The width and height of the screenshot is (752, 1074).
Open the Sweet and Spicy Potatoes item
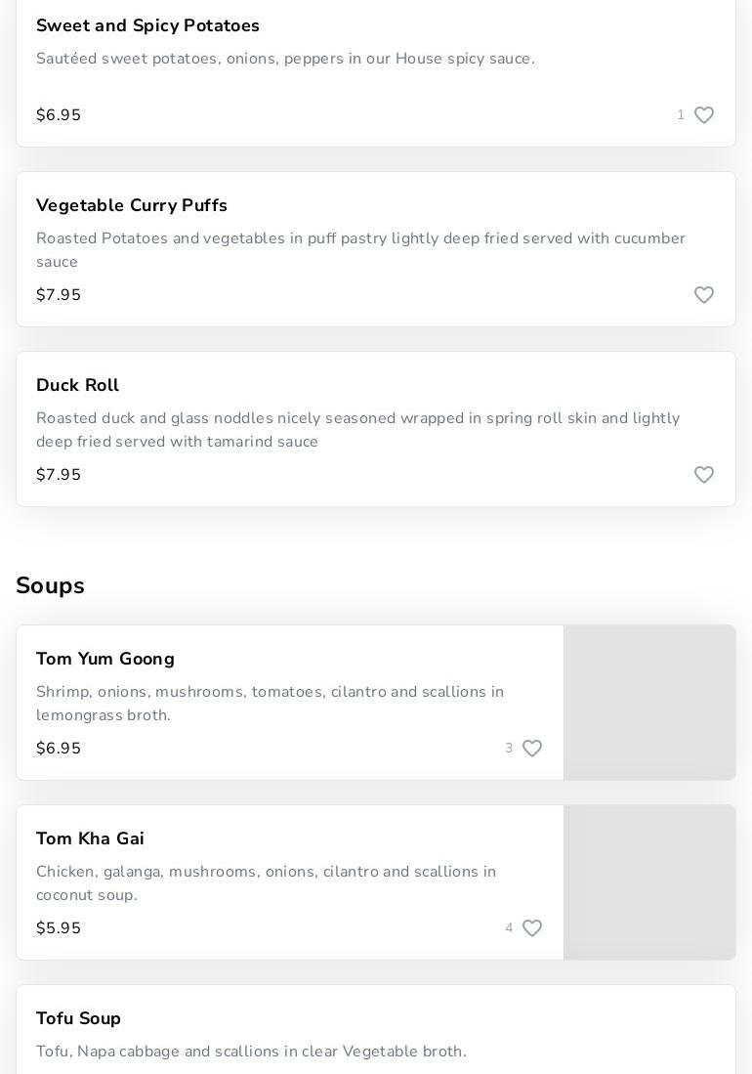(x=147, y=25)
